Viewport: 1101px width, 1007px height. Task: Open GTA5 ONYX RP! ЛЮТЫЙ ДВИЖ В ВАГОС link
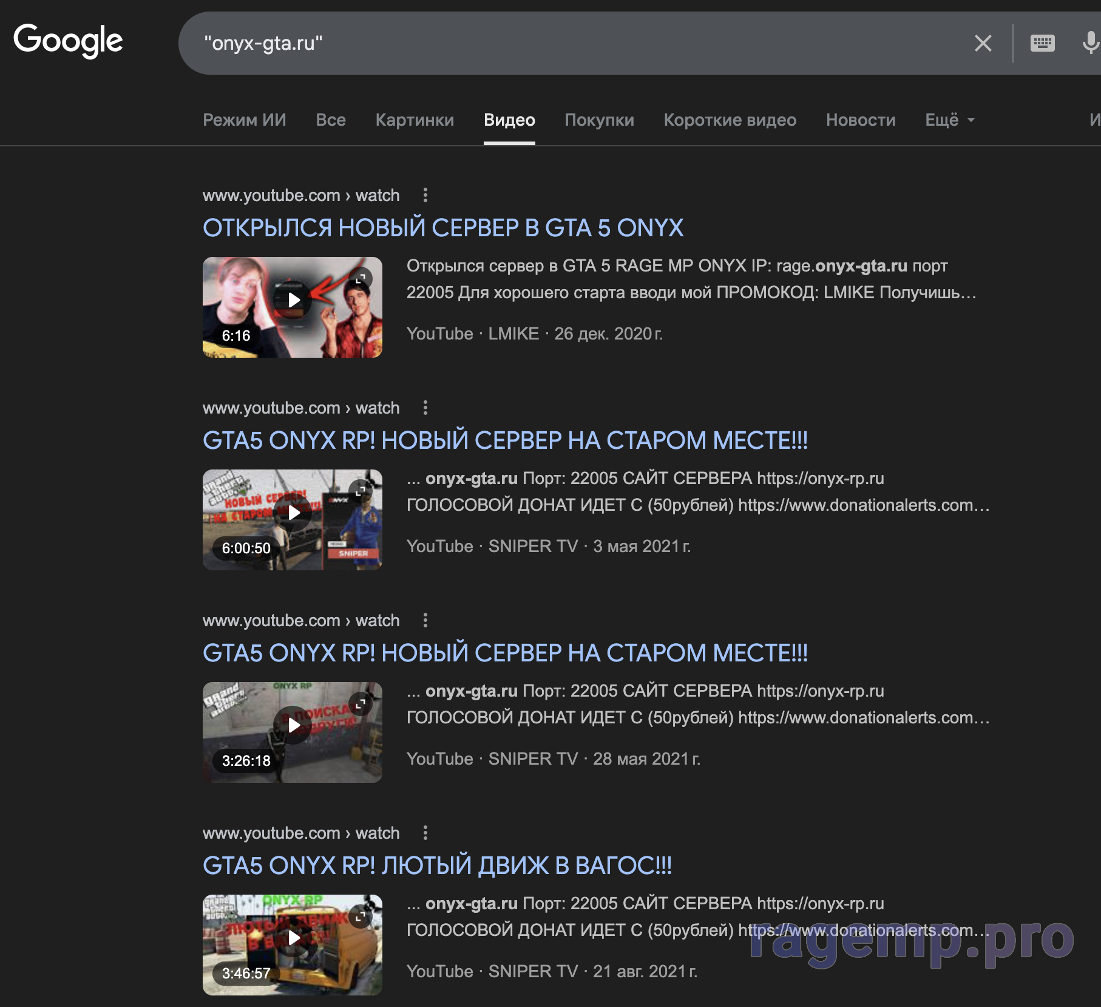tap(437, 866)
